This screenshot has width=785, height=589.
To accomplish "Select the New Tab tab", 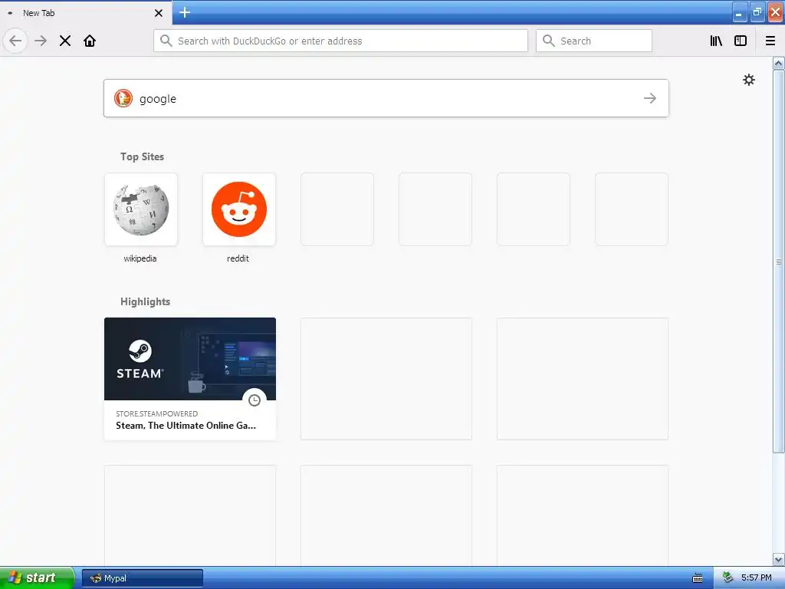I will pyautogui.click(x=86, y=13).
